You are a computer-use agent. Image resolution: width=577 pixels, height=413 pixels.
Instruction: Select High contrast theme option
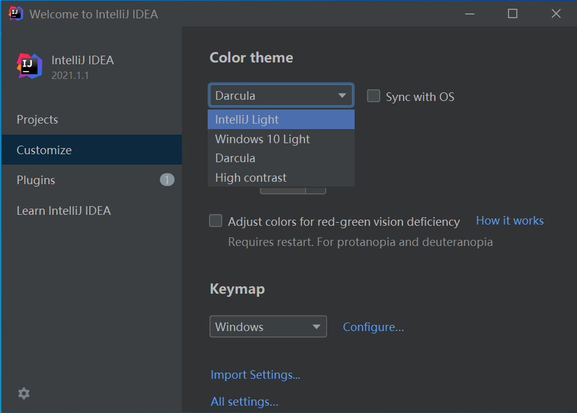click(281, 177)
